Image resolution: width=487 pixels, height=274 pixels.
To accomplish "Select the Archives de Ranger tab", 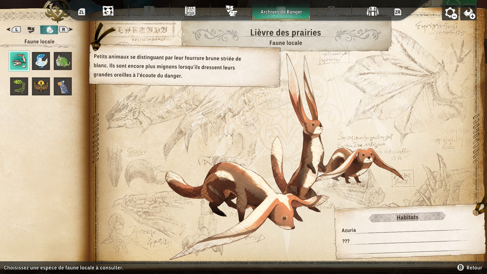I will point(281,12).
